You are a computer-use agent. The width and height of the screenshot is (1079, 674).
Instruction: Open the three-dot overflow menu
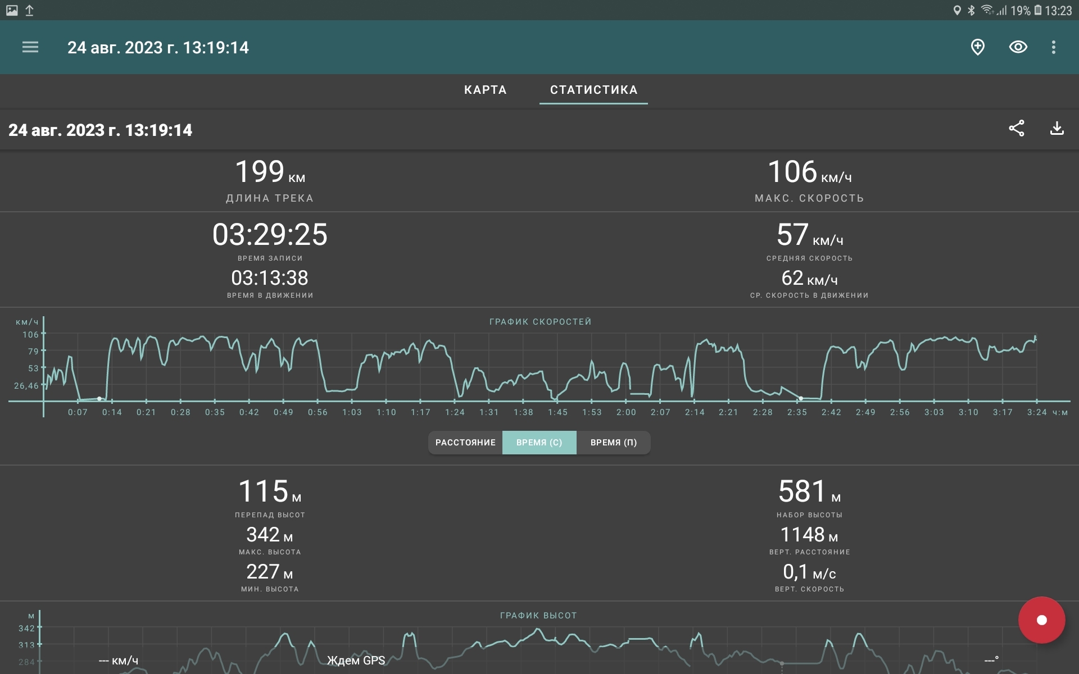(1053, 47)
